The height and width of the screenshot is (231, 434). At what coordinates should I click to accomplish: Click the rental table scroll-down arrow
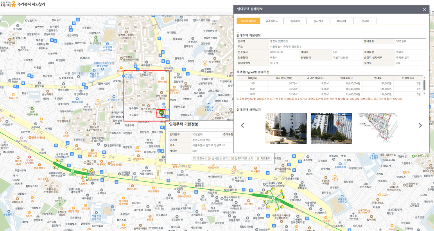click(x=424, y=93)
